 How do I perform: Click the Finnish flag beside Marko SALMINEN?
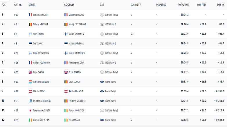click(x=66, y=34)
